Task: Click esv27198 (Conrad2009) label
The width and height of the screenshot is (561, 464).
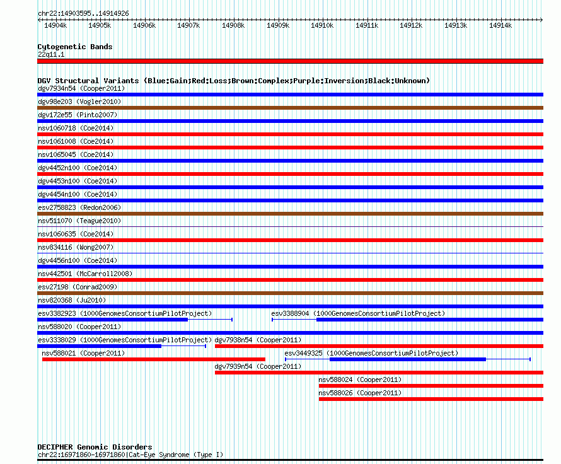Action: [x=78, y=287]
